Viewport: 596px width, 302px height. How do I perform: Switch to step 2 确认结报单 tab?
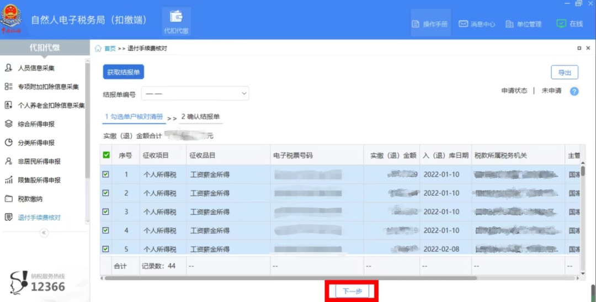200,117
